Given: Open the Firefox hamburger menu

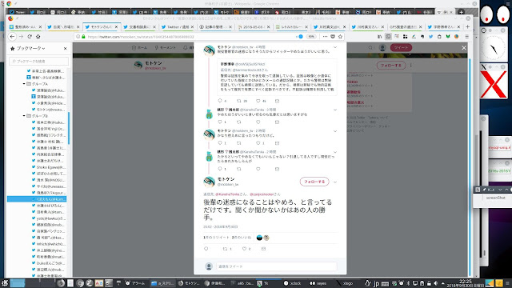Looking at the screenshot, I should 467,37.
